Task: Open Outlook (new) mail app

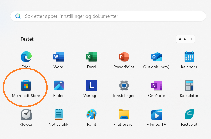Action: click(x=157, y=57)
